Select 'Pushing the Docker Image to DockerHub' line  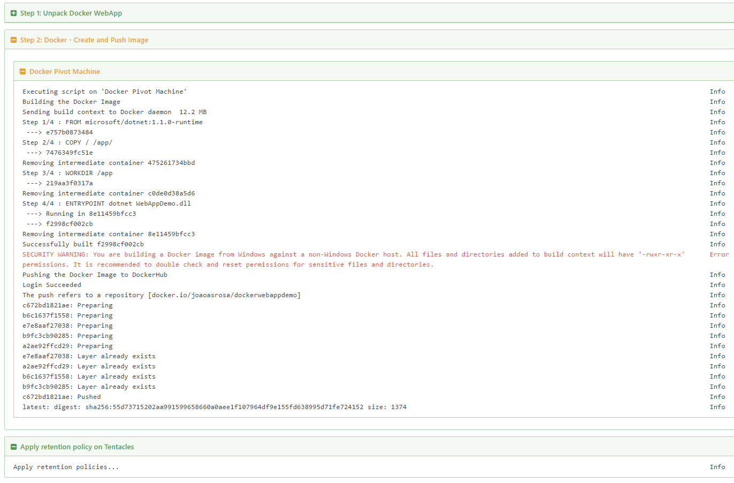pyautogui.click(x=95, y=275)
